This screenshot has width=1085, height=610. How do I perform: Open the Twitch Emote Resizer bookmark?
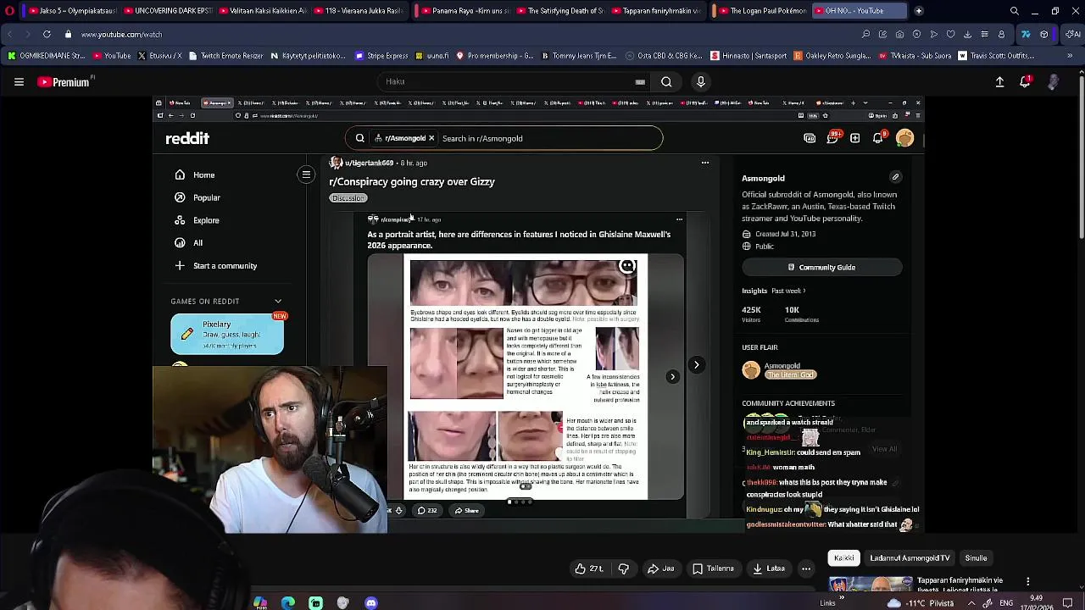click(x=225, y=56)
